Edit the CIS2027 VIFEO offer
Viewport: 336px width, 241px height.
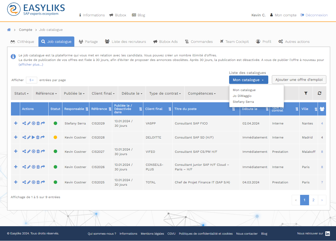click(x=29, y=151)
